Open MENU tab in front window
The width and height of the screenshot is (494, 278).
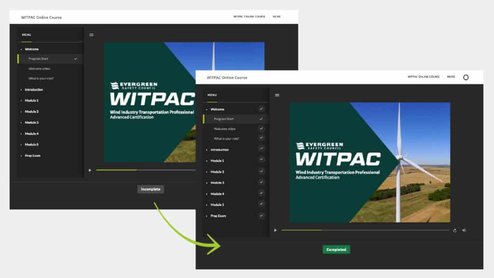[x=212, y=95]
